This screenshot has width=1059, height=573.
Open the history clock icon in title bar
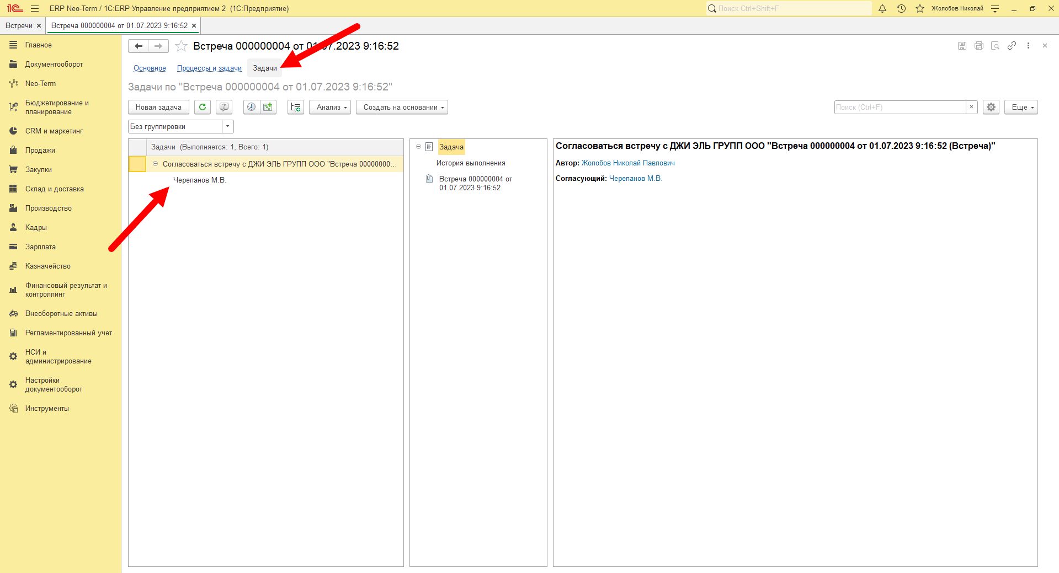coord(901,8)
